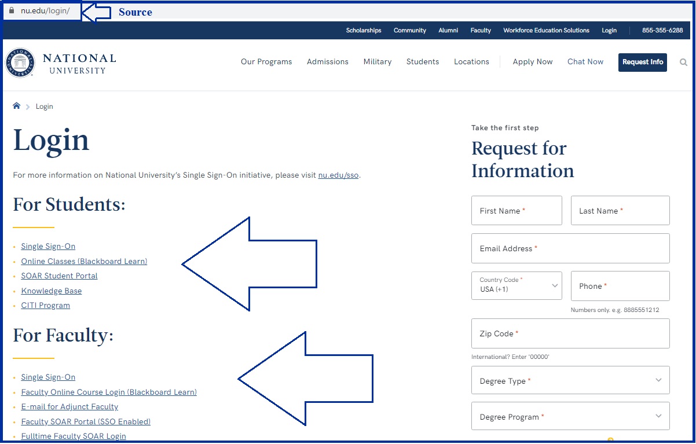Open the Faculty top bar link
Screen dimensions: 696x444
481,31
